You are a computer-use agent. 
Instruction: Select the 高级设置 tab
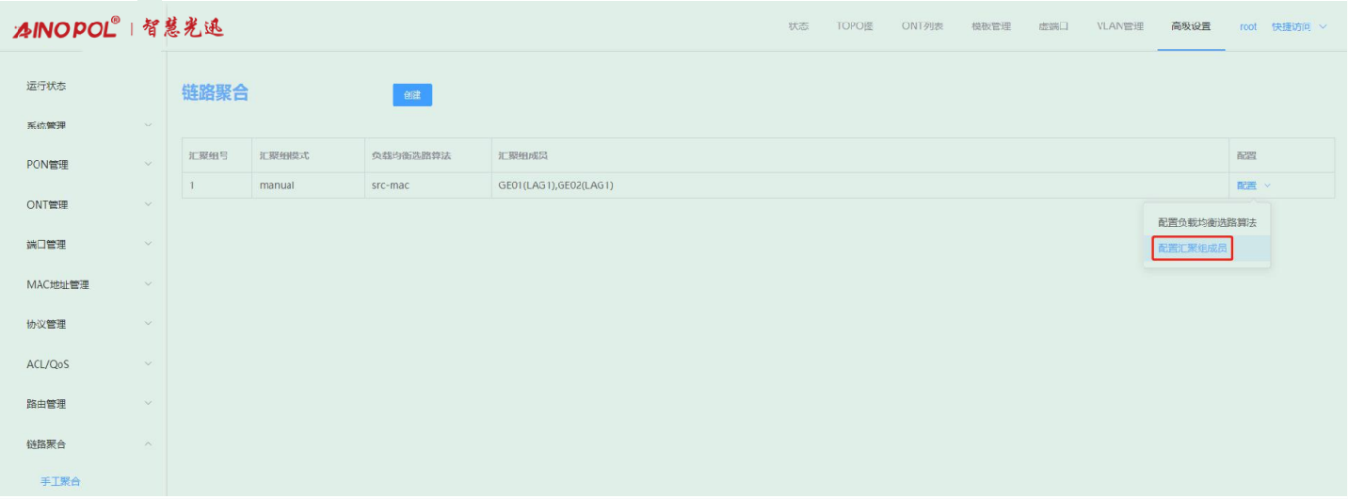(1191, 26)
